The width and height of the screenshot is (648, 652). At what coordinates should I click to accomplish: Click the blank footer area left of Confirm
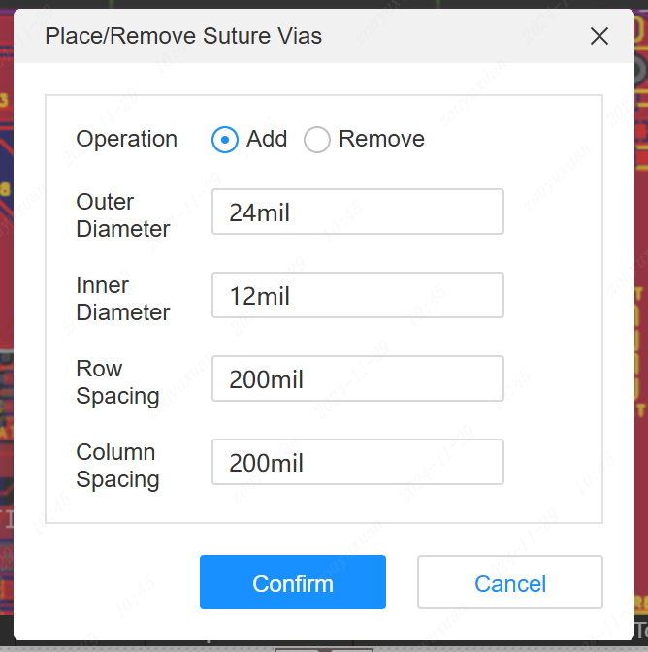(107, 582)
